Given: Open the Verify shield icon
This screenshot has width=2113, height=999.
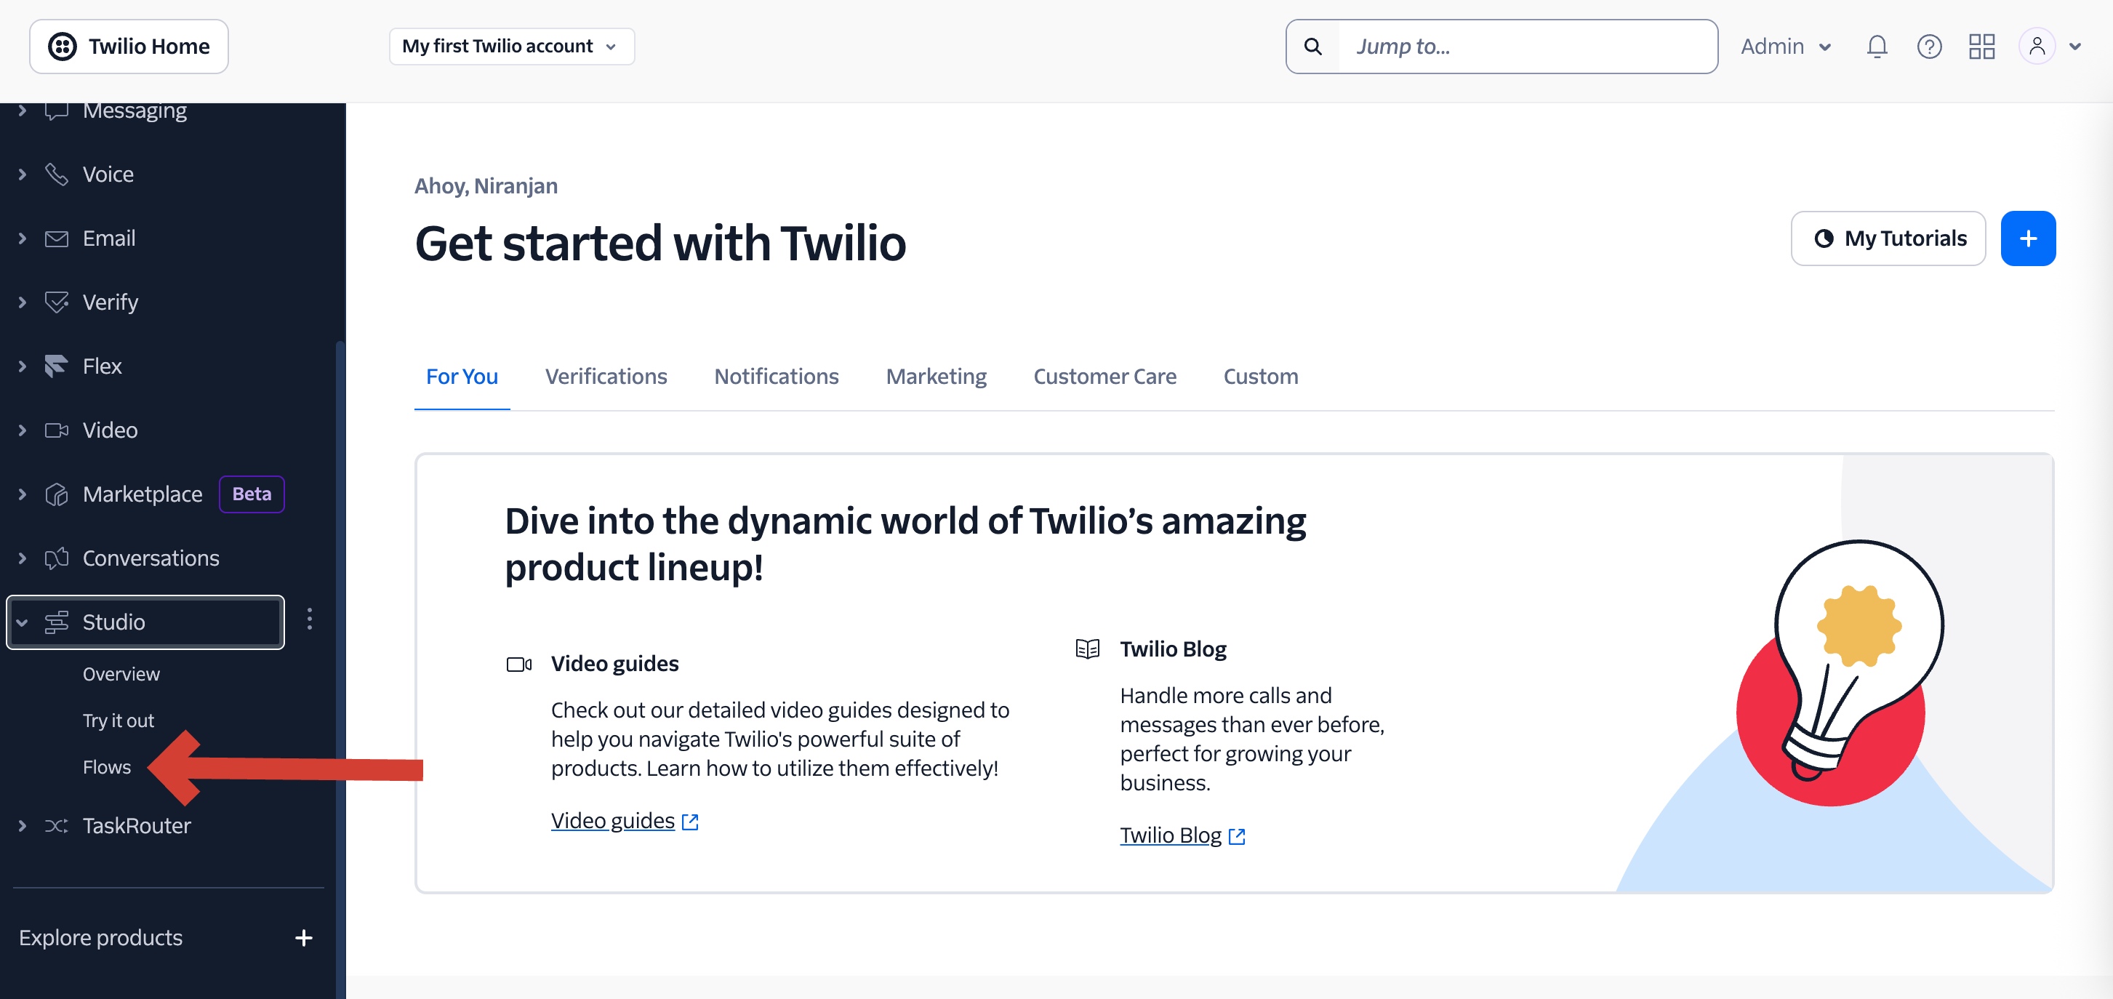Looking at the screenshot, I should tap(56, 302).
